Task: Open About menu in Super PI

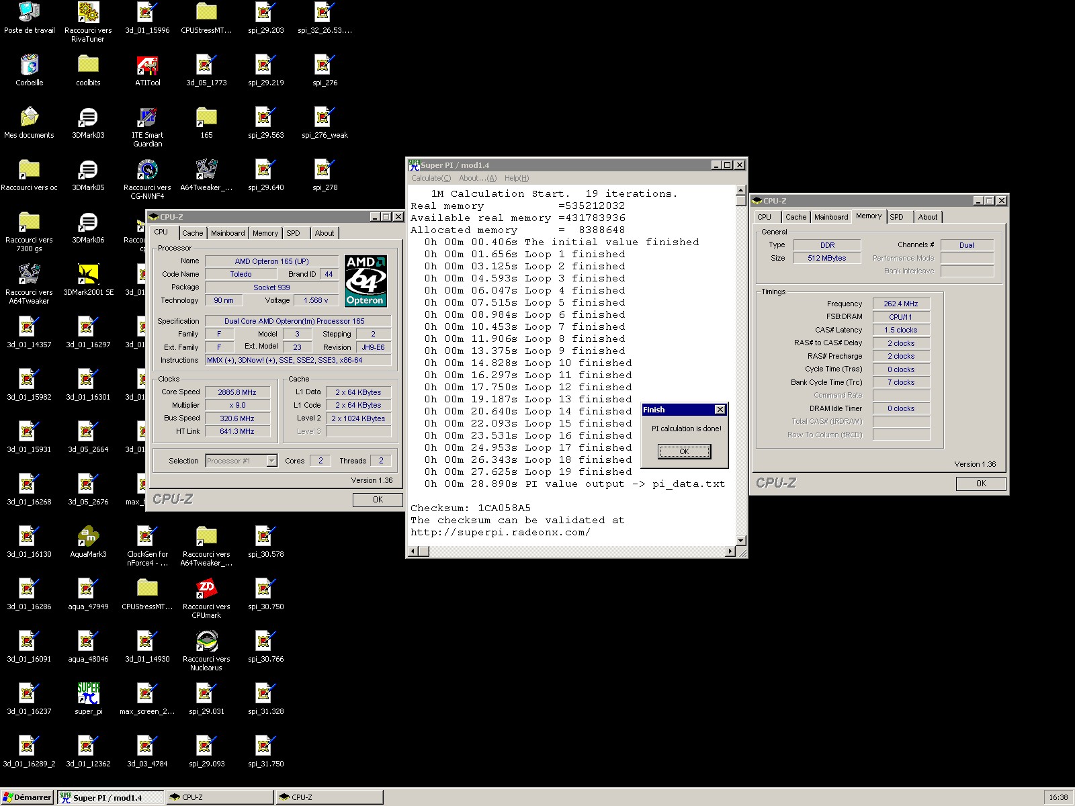Action: coord(477,178)
